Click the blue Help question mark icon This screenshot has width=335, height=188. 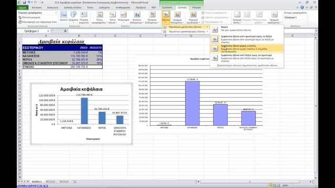(x=302, y=7)
